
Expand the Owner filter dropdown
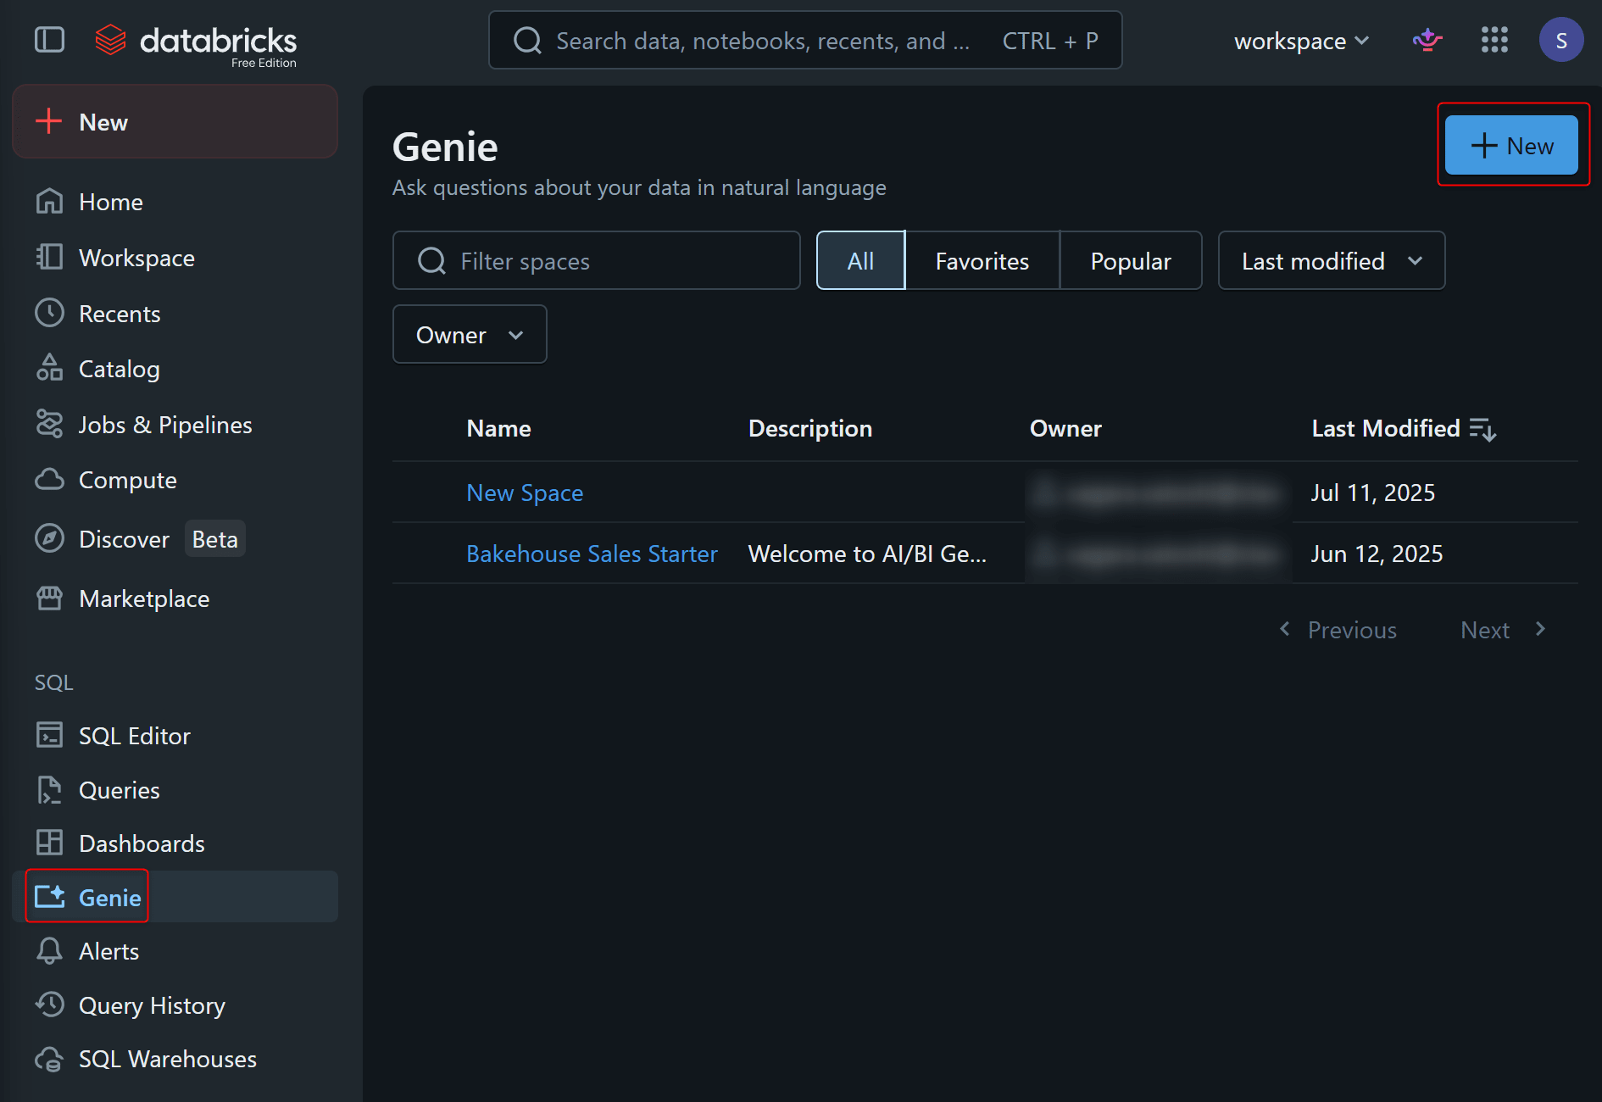click(469, 335)
